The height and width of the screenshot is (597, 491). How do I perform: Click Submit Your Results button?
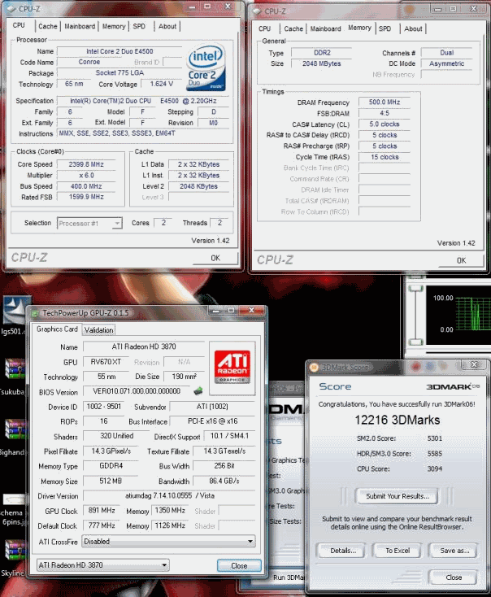pos(397,496)
